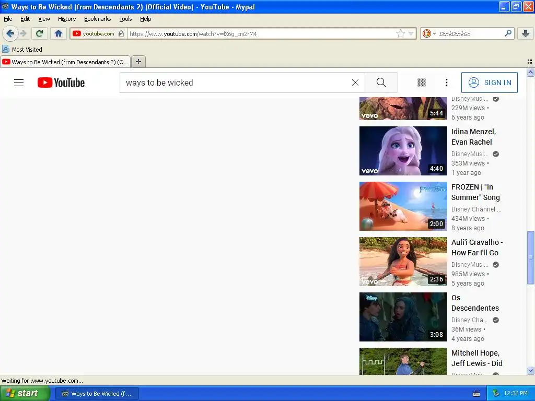Open the Help menu

tap(146, 19)
